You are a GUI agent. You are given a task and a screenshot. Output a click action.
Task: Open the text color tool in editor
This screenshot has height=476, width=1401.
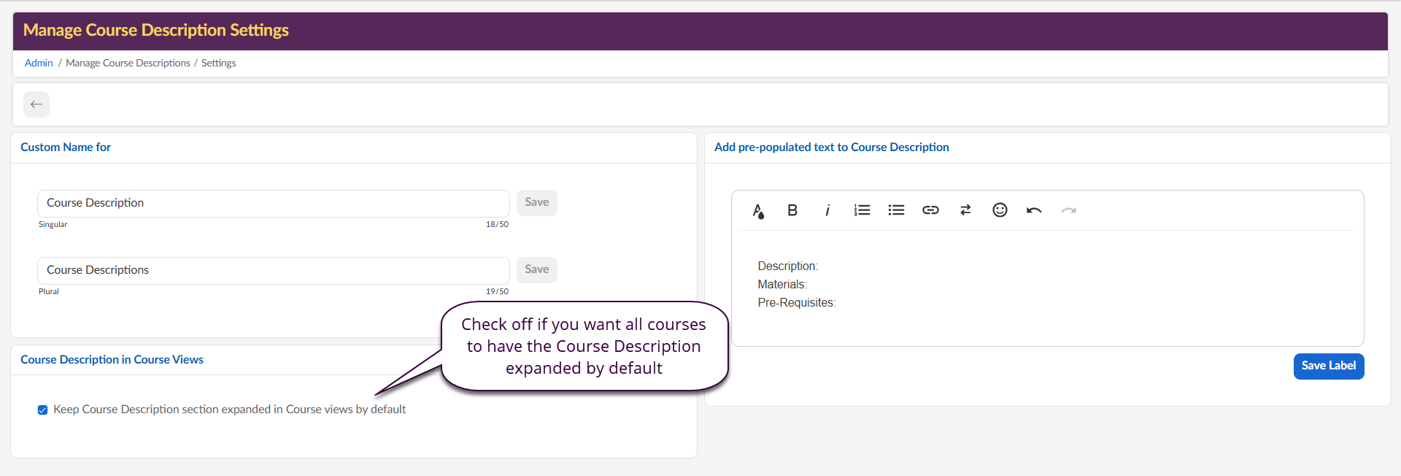tap(758, 211)
